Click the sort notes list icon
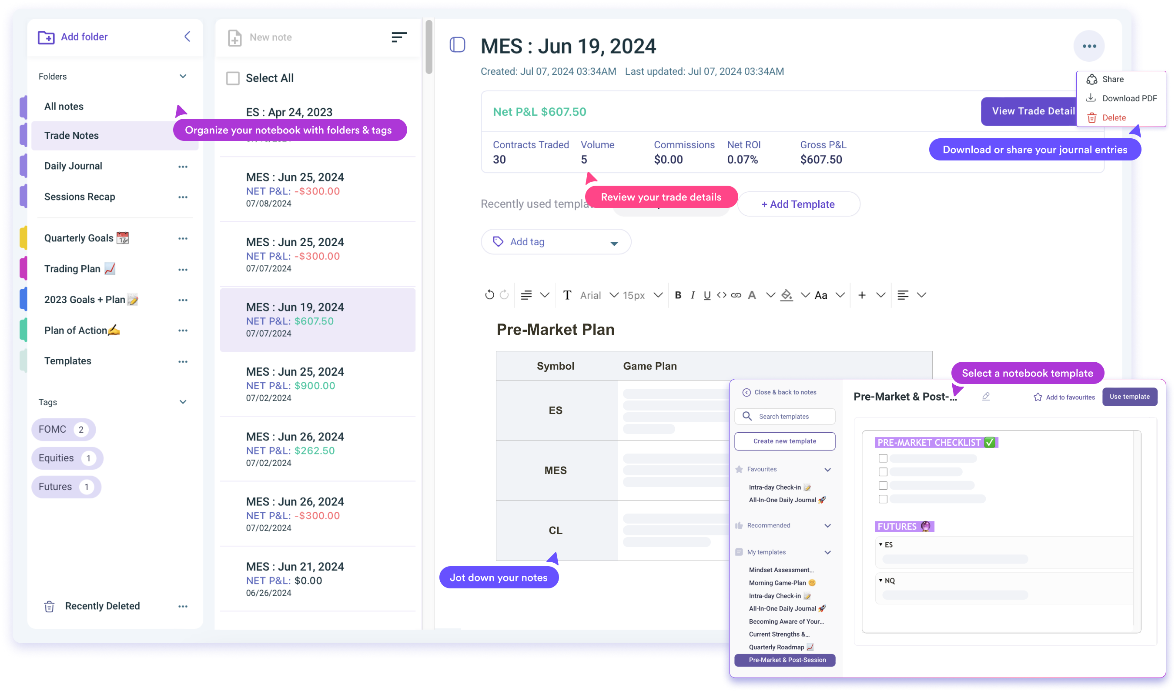The height and width of the screenshot is (691, 1175). pyautogui.click(x=399, y=37)
